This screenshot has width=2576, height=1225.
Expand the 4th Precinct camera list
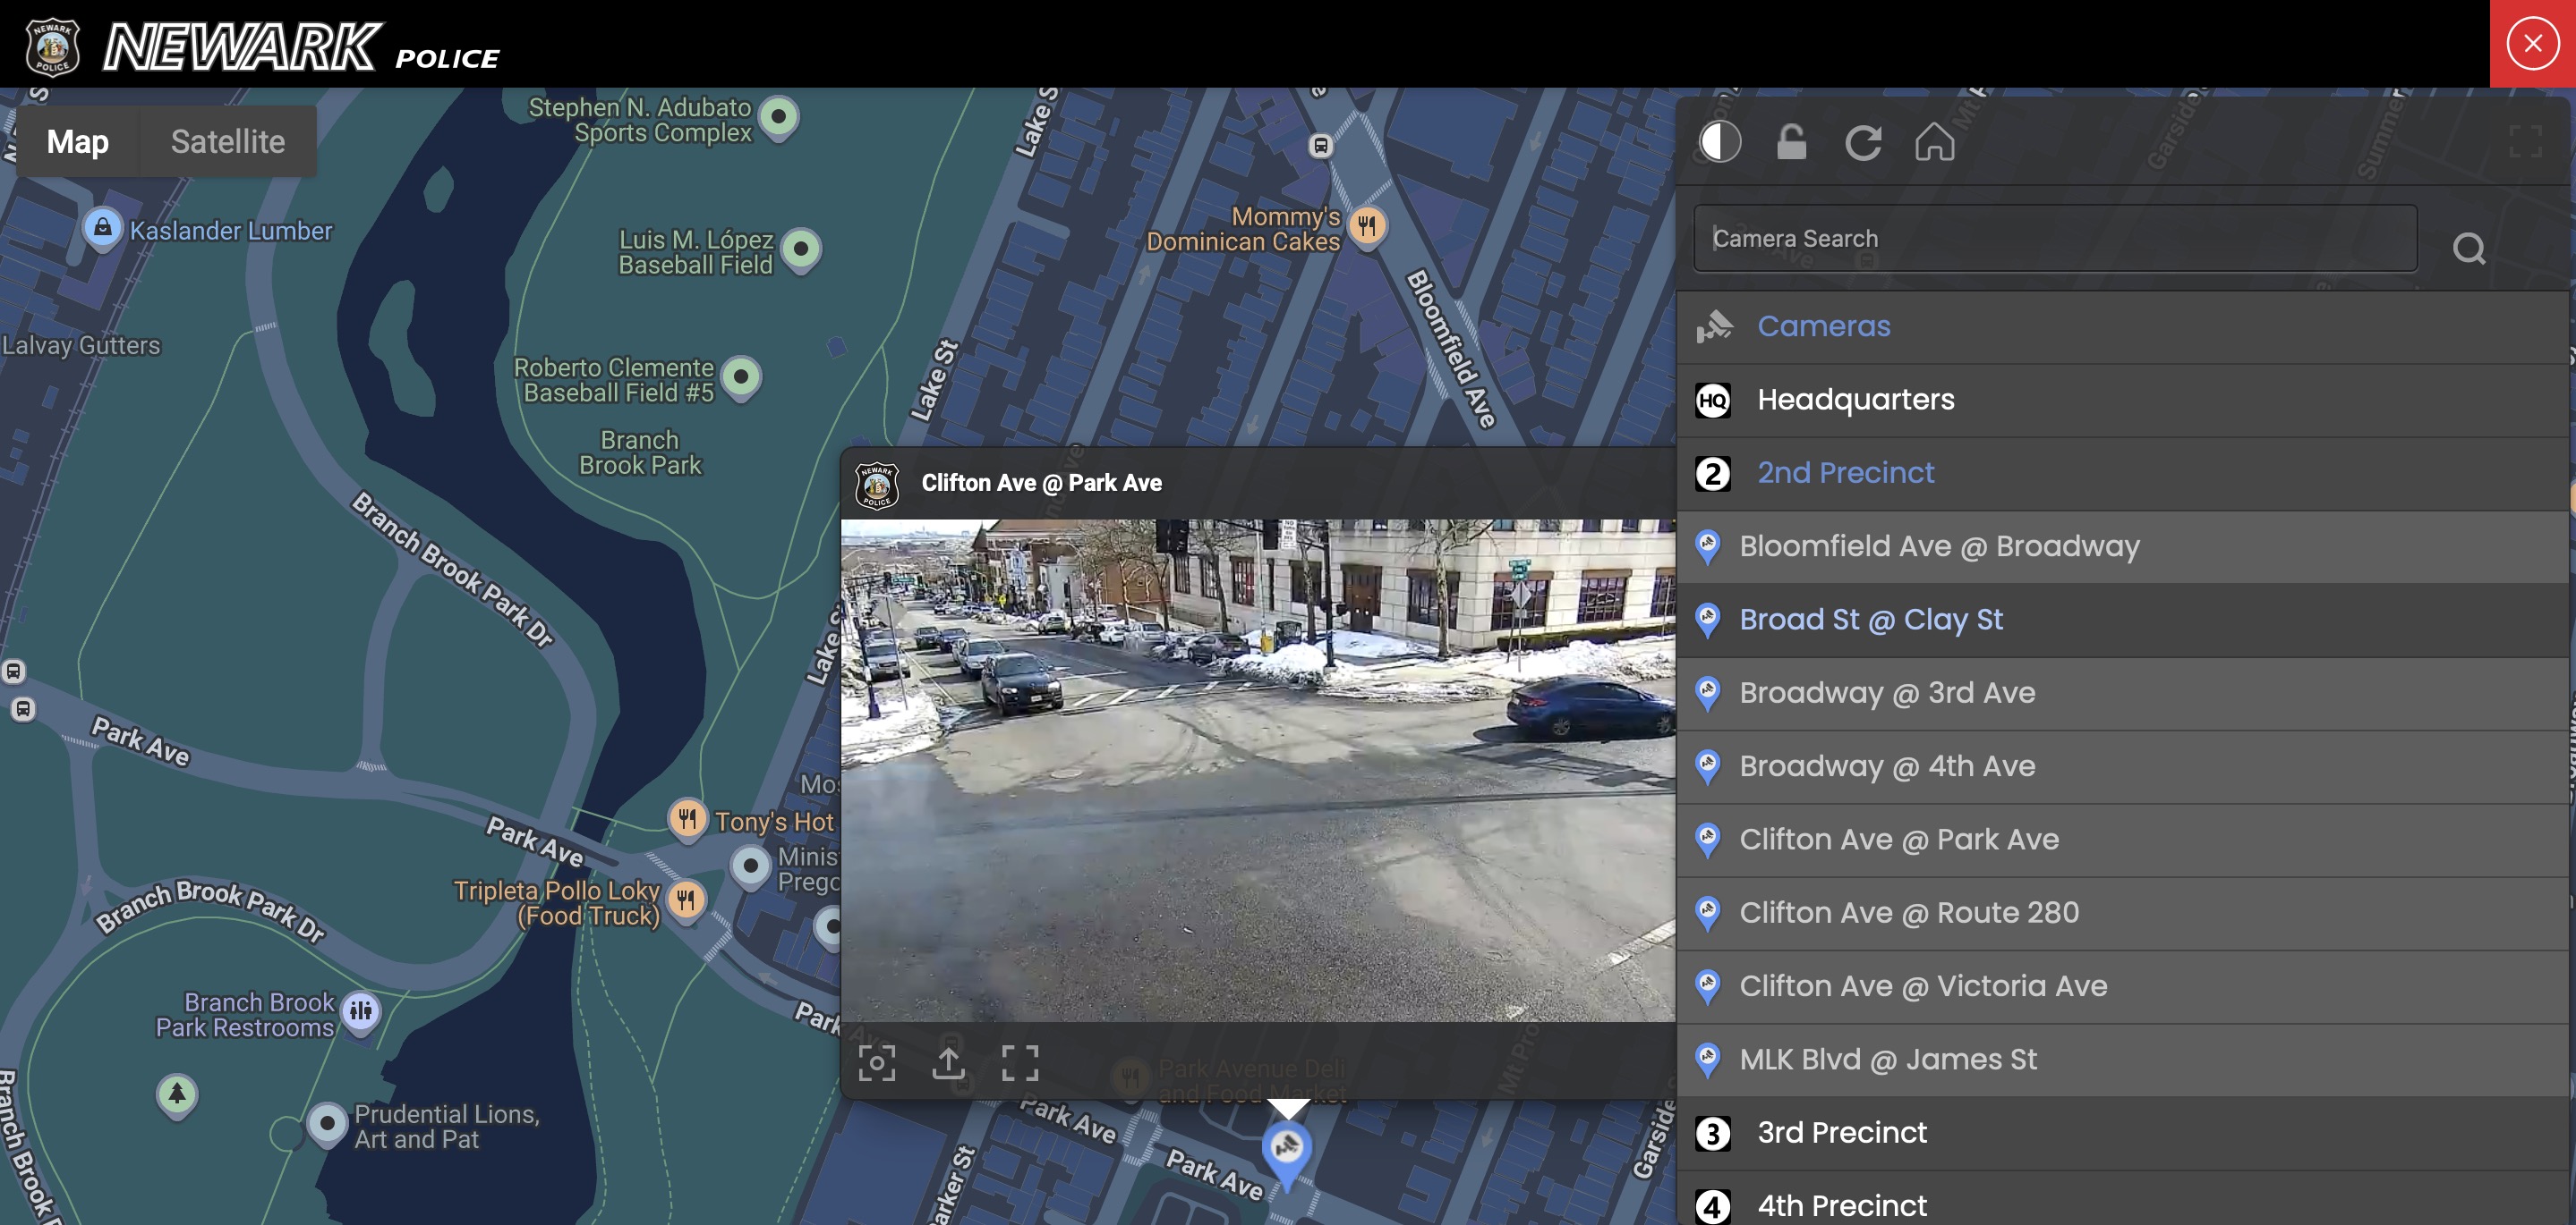[1842, 1205]
